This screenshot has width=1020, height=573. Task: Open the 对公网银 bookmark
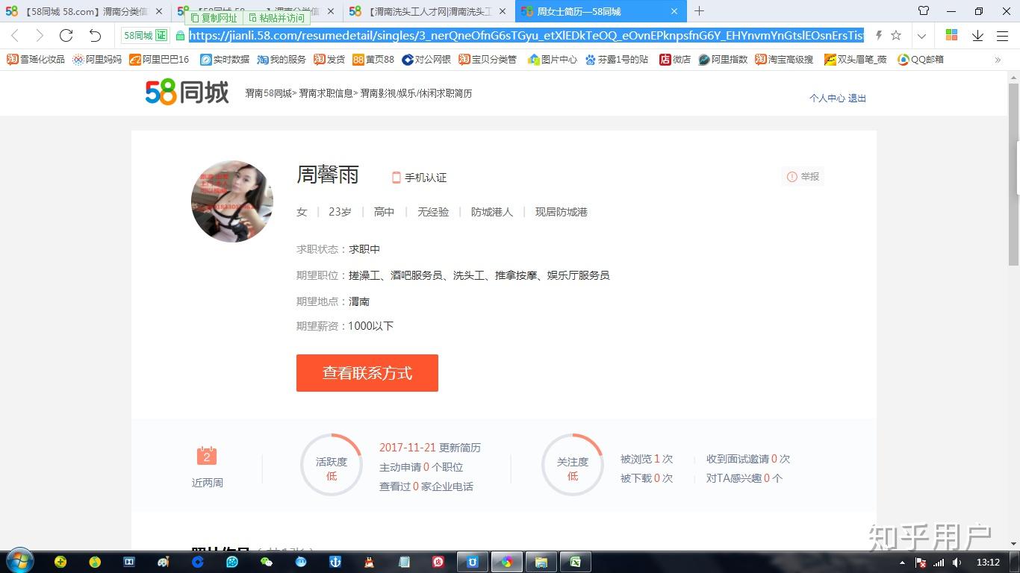pos(426,59)
